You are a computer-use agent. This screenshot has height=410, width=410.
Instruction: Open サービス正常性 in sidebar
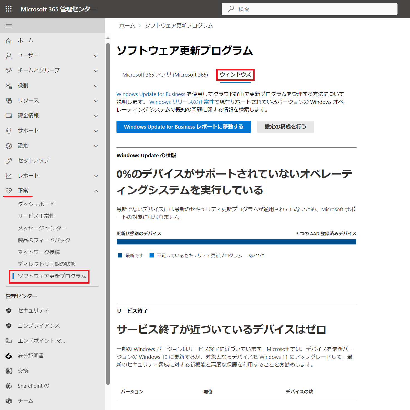pos(36,216)
